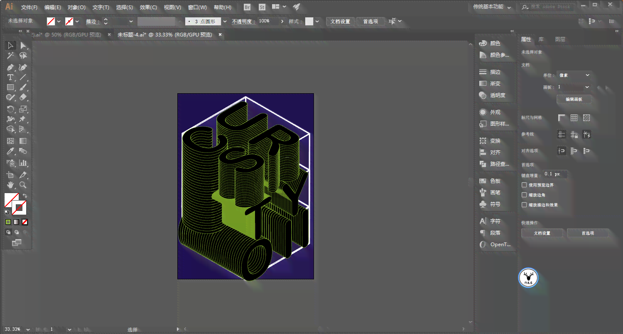Viewport: 623px width, 334px height.
Task: Open the 文件(F) menu
Action: tap(29, 7)
